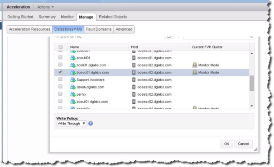The image size is (274, 167).
Task: Click the Acceleration title label
Action: (x=19, y=7)
